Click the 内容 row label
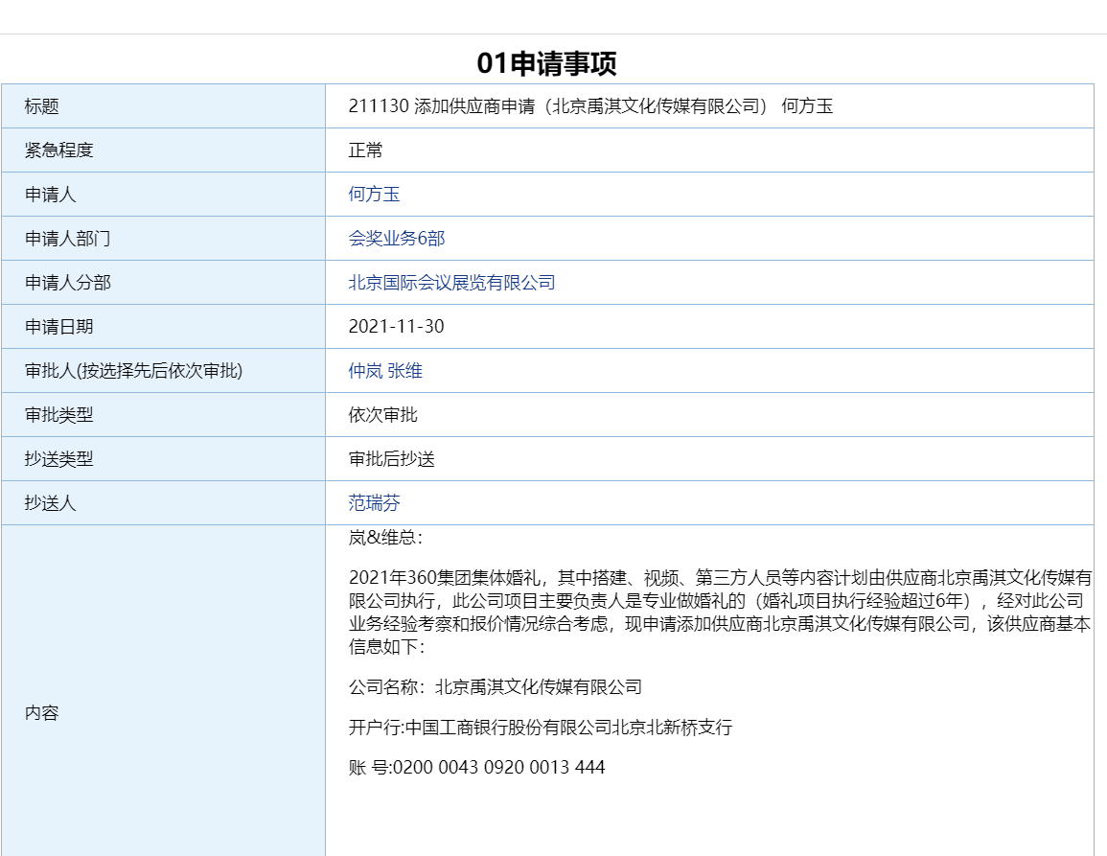The image size is (1107, 856). (42, 713)
